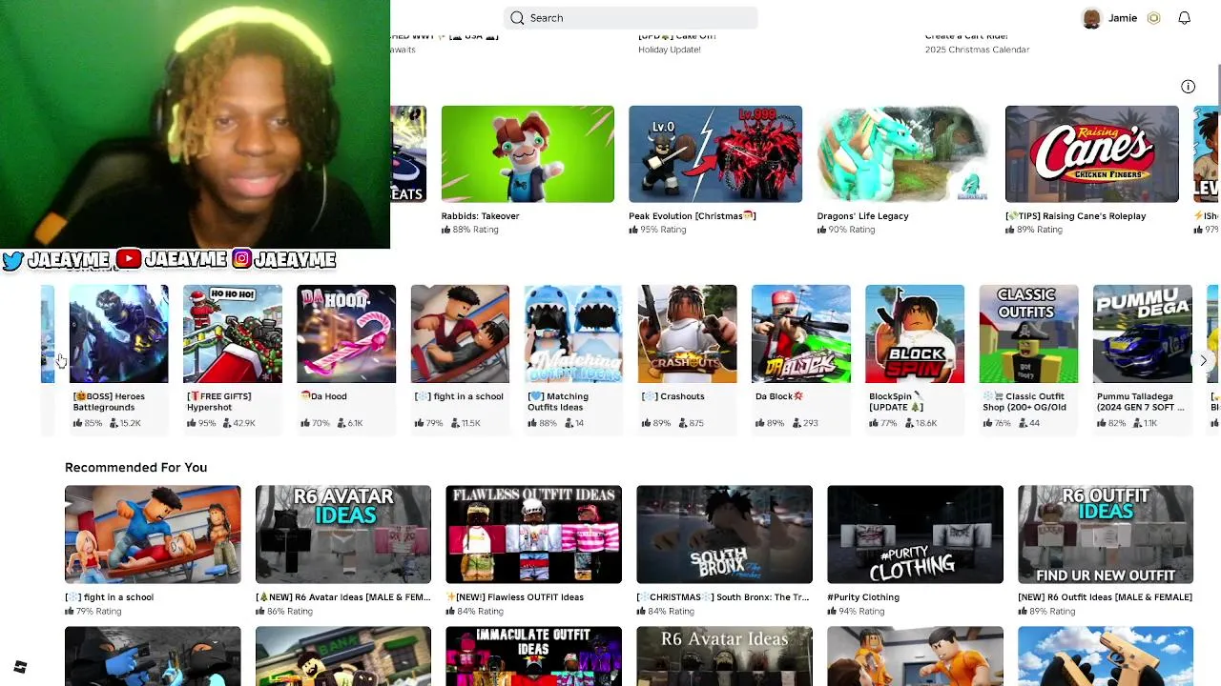Open partially visible R6 Avatar Ideas bottom thumbnail
1221x686 pixels.
point(724,656)
